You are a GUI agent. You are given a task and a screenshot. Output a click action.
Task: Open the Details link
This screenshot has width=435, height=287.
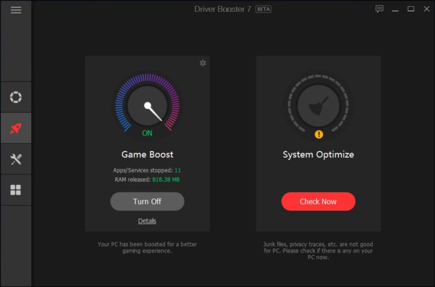pos(147,221)
